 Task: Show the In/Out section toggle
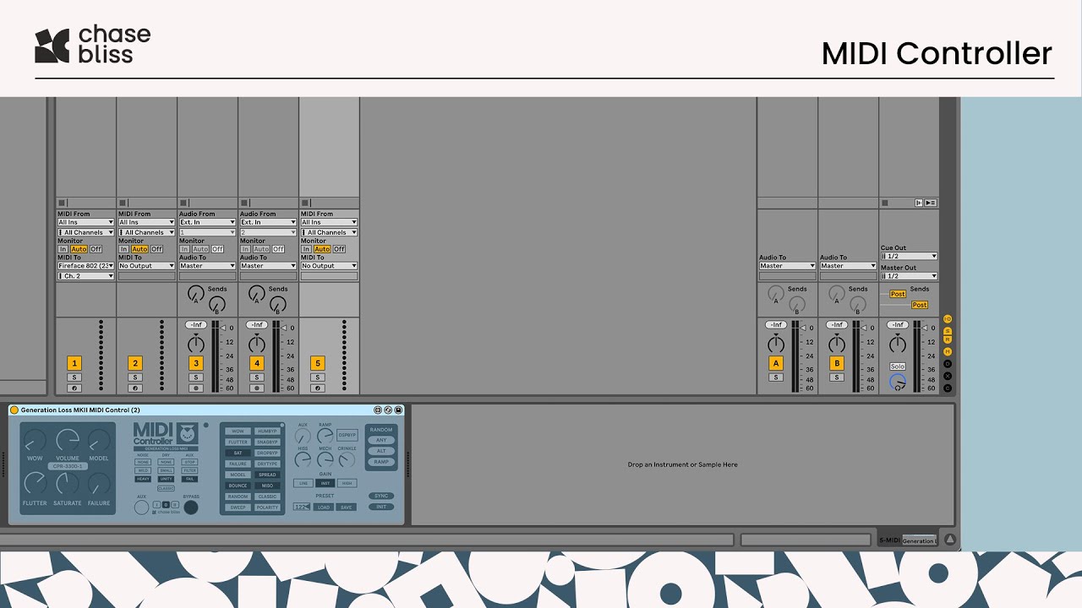[x=948, y=318]
